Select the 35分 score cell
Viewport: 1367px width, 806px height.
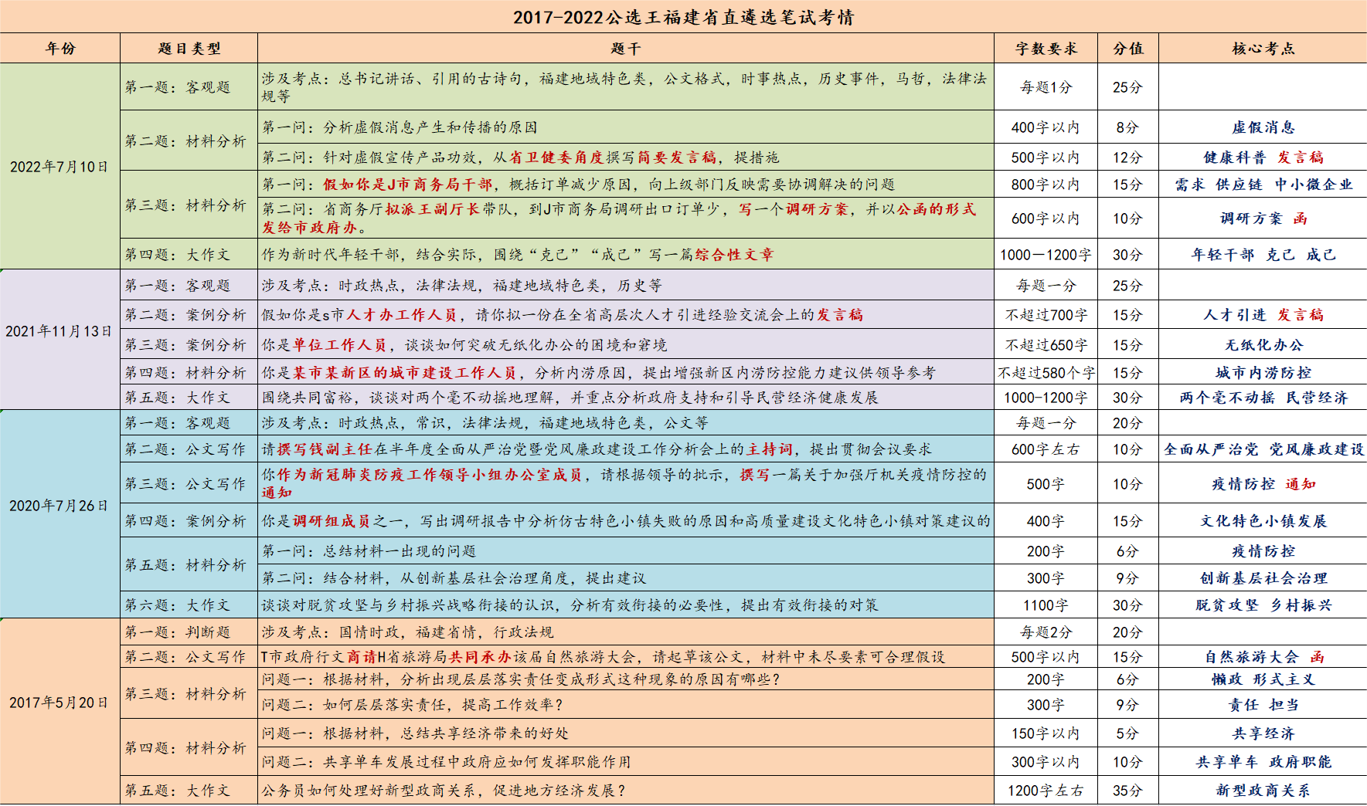pos(1127,791)
